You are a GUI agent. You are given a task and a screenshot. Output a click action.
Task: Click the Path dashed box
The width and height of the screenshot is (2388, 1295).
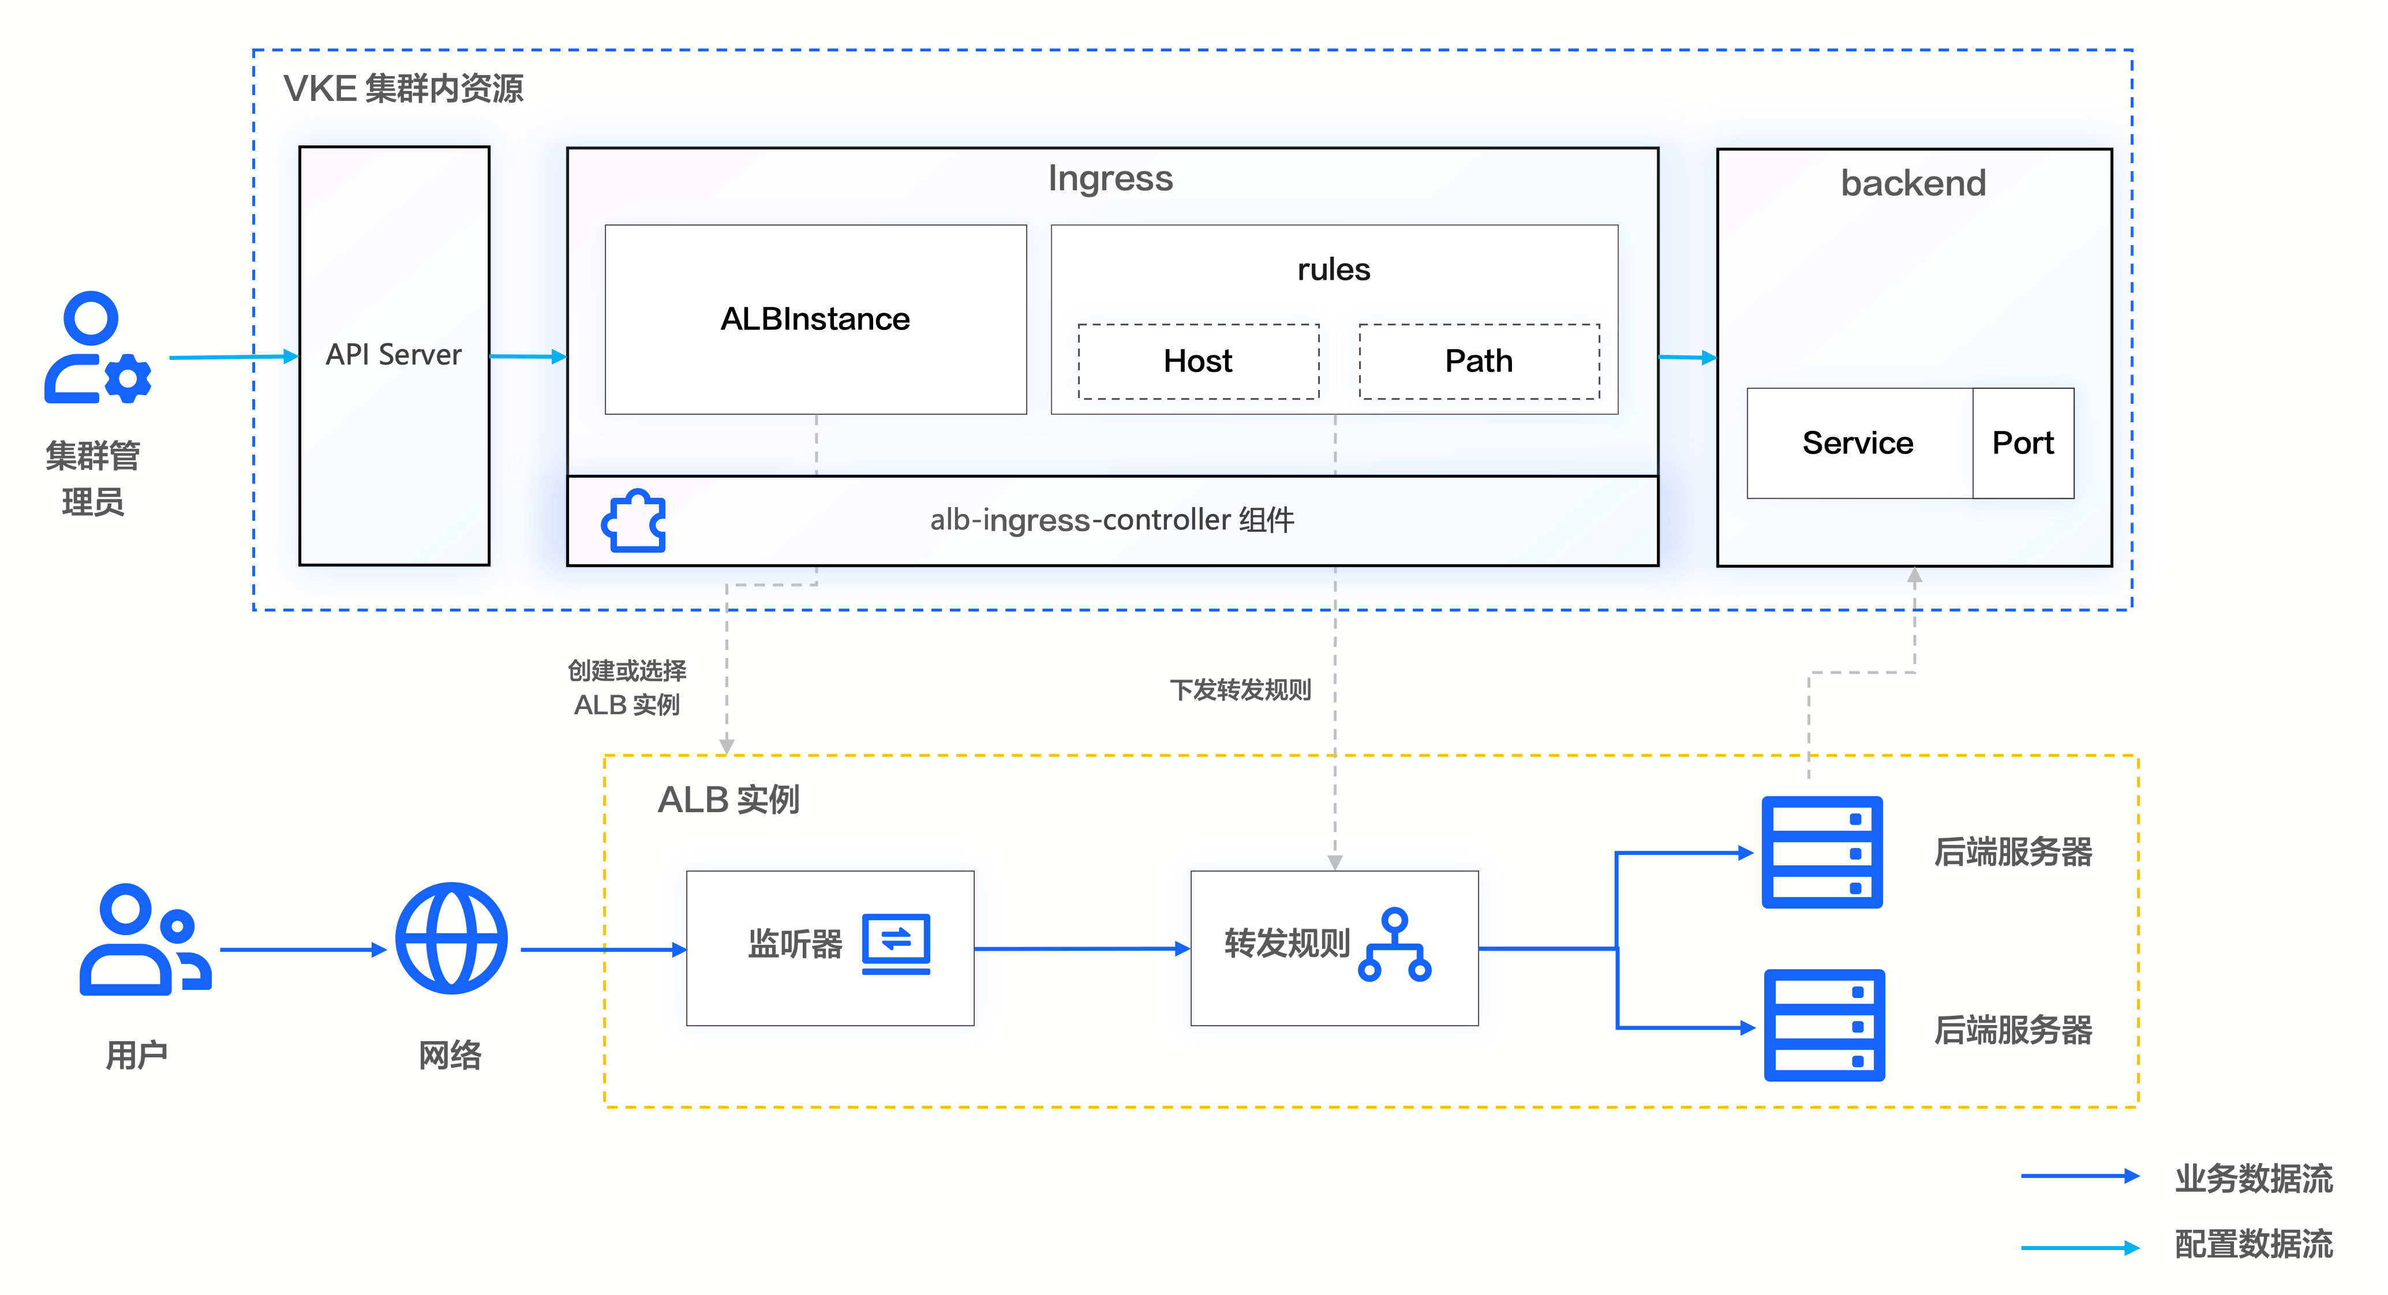tap(1480, 361)
